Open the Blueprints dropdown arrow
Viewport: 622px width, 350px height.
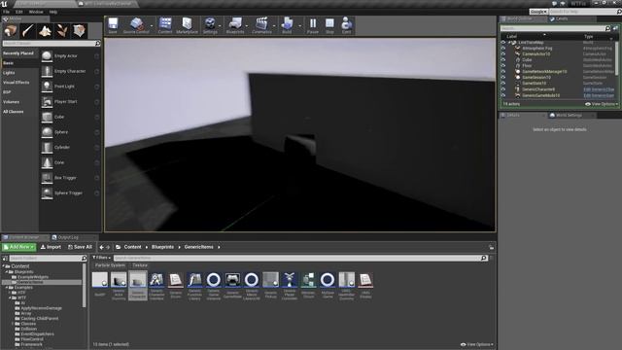click(247, 26)
